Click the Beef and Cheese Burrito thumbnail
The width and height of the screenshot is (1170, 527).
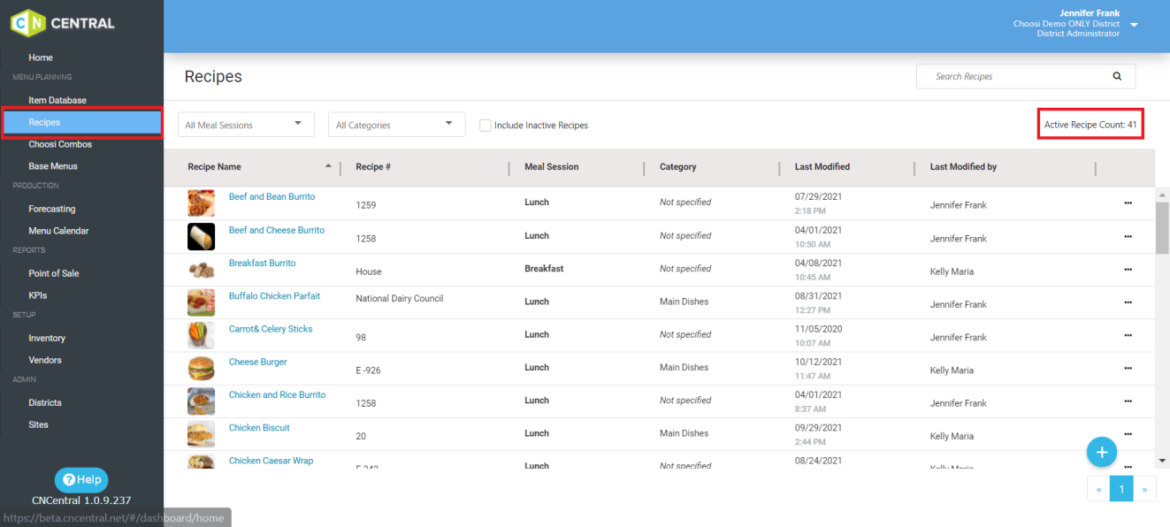click(x=201, y=237)
